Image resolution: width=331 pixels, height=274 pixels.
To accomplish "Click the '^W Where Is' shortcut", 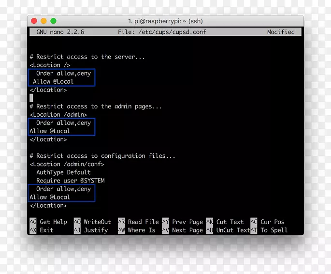I will [137, 230].
